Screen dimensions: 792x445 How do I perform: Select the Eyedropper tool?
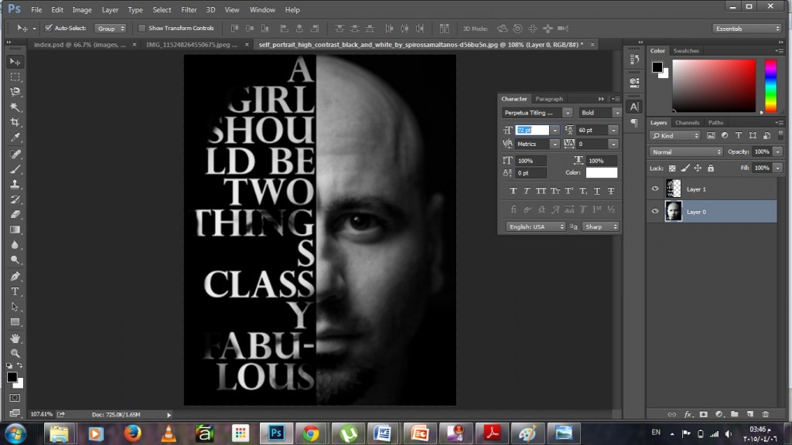click(15, 138)
